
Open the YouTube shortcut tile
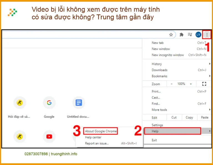click(x=49, y=136)
